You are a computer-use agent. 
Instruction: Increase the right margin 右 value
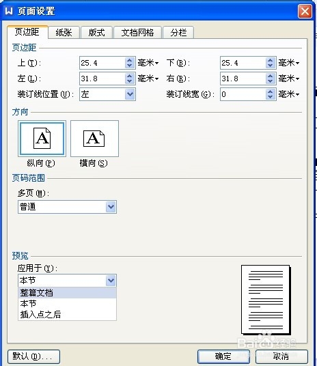coord(271,76)
